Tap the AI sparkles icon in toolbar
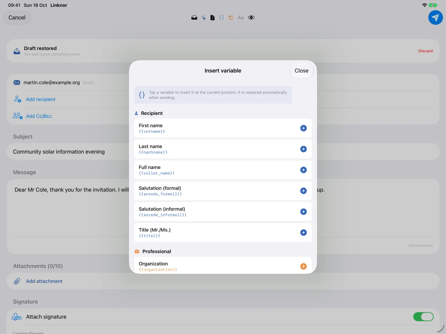Image resolution: width=446 pixels, height=334 pixels. click(x=204, y=18)
